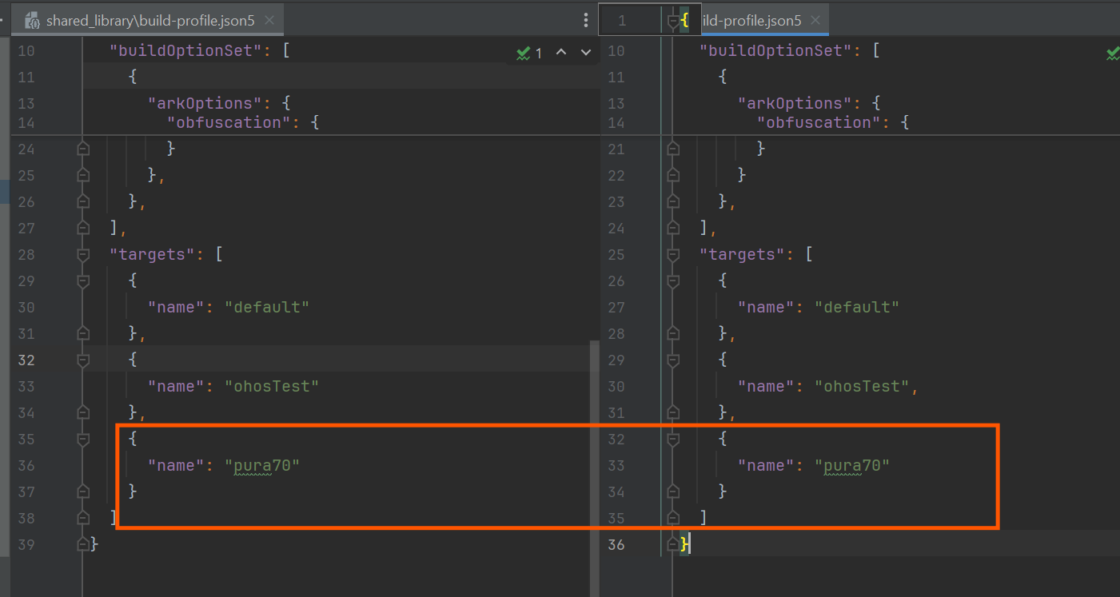
Task: Open the editor tab options kebab menu
Action: pos(586,21)
